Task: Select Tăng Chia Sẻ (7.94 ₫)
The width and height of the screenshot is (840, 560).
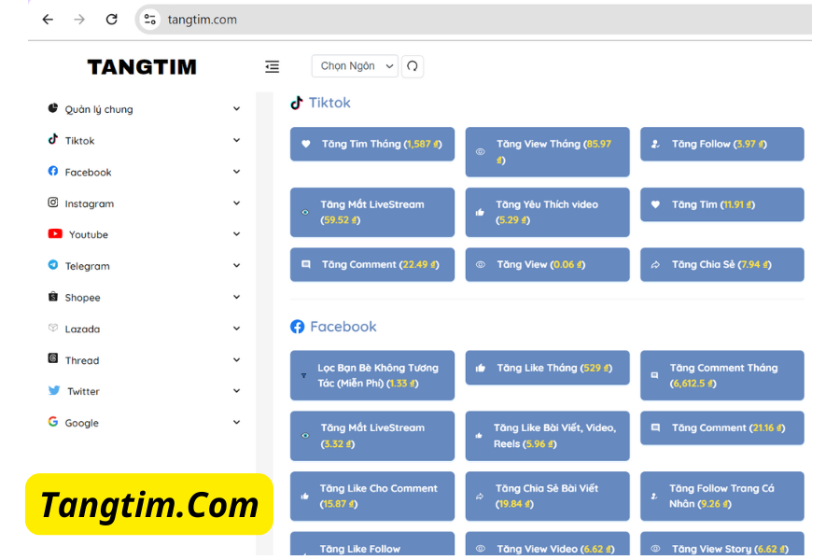Action: tap(722, 265)
